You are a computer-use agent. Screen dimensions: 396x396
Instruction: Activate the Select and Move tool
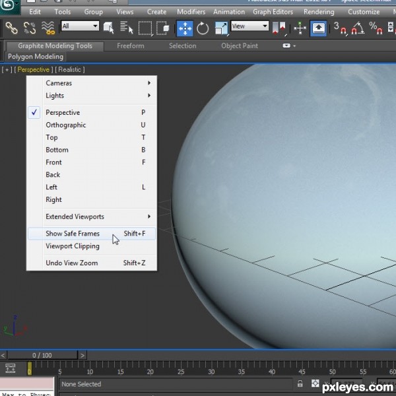coord(185,28)
